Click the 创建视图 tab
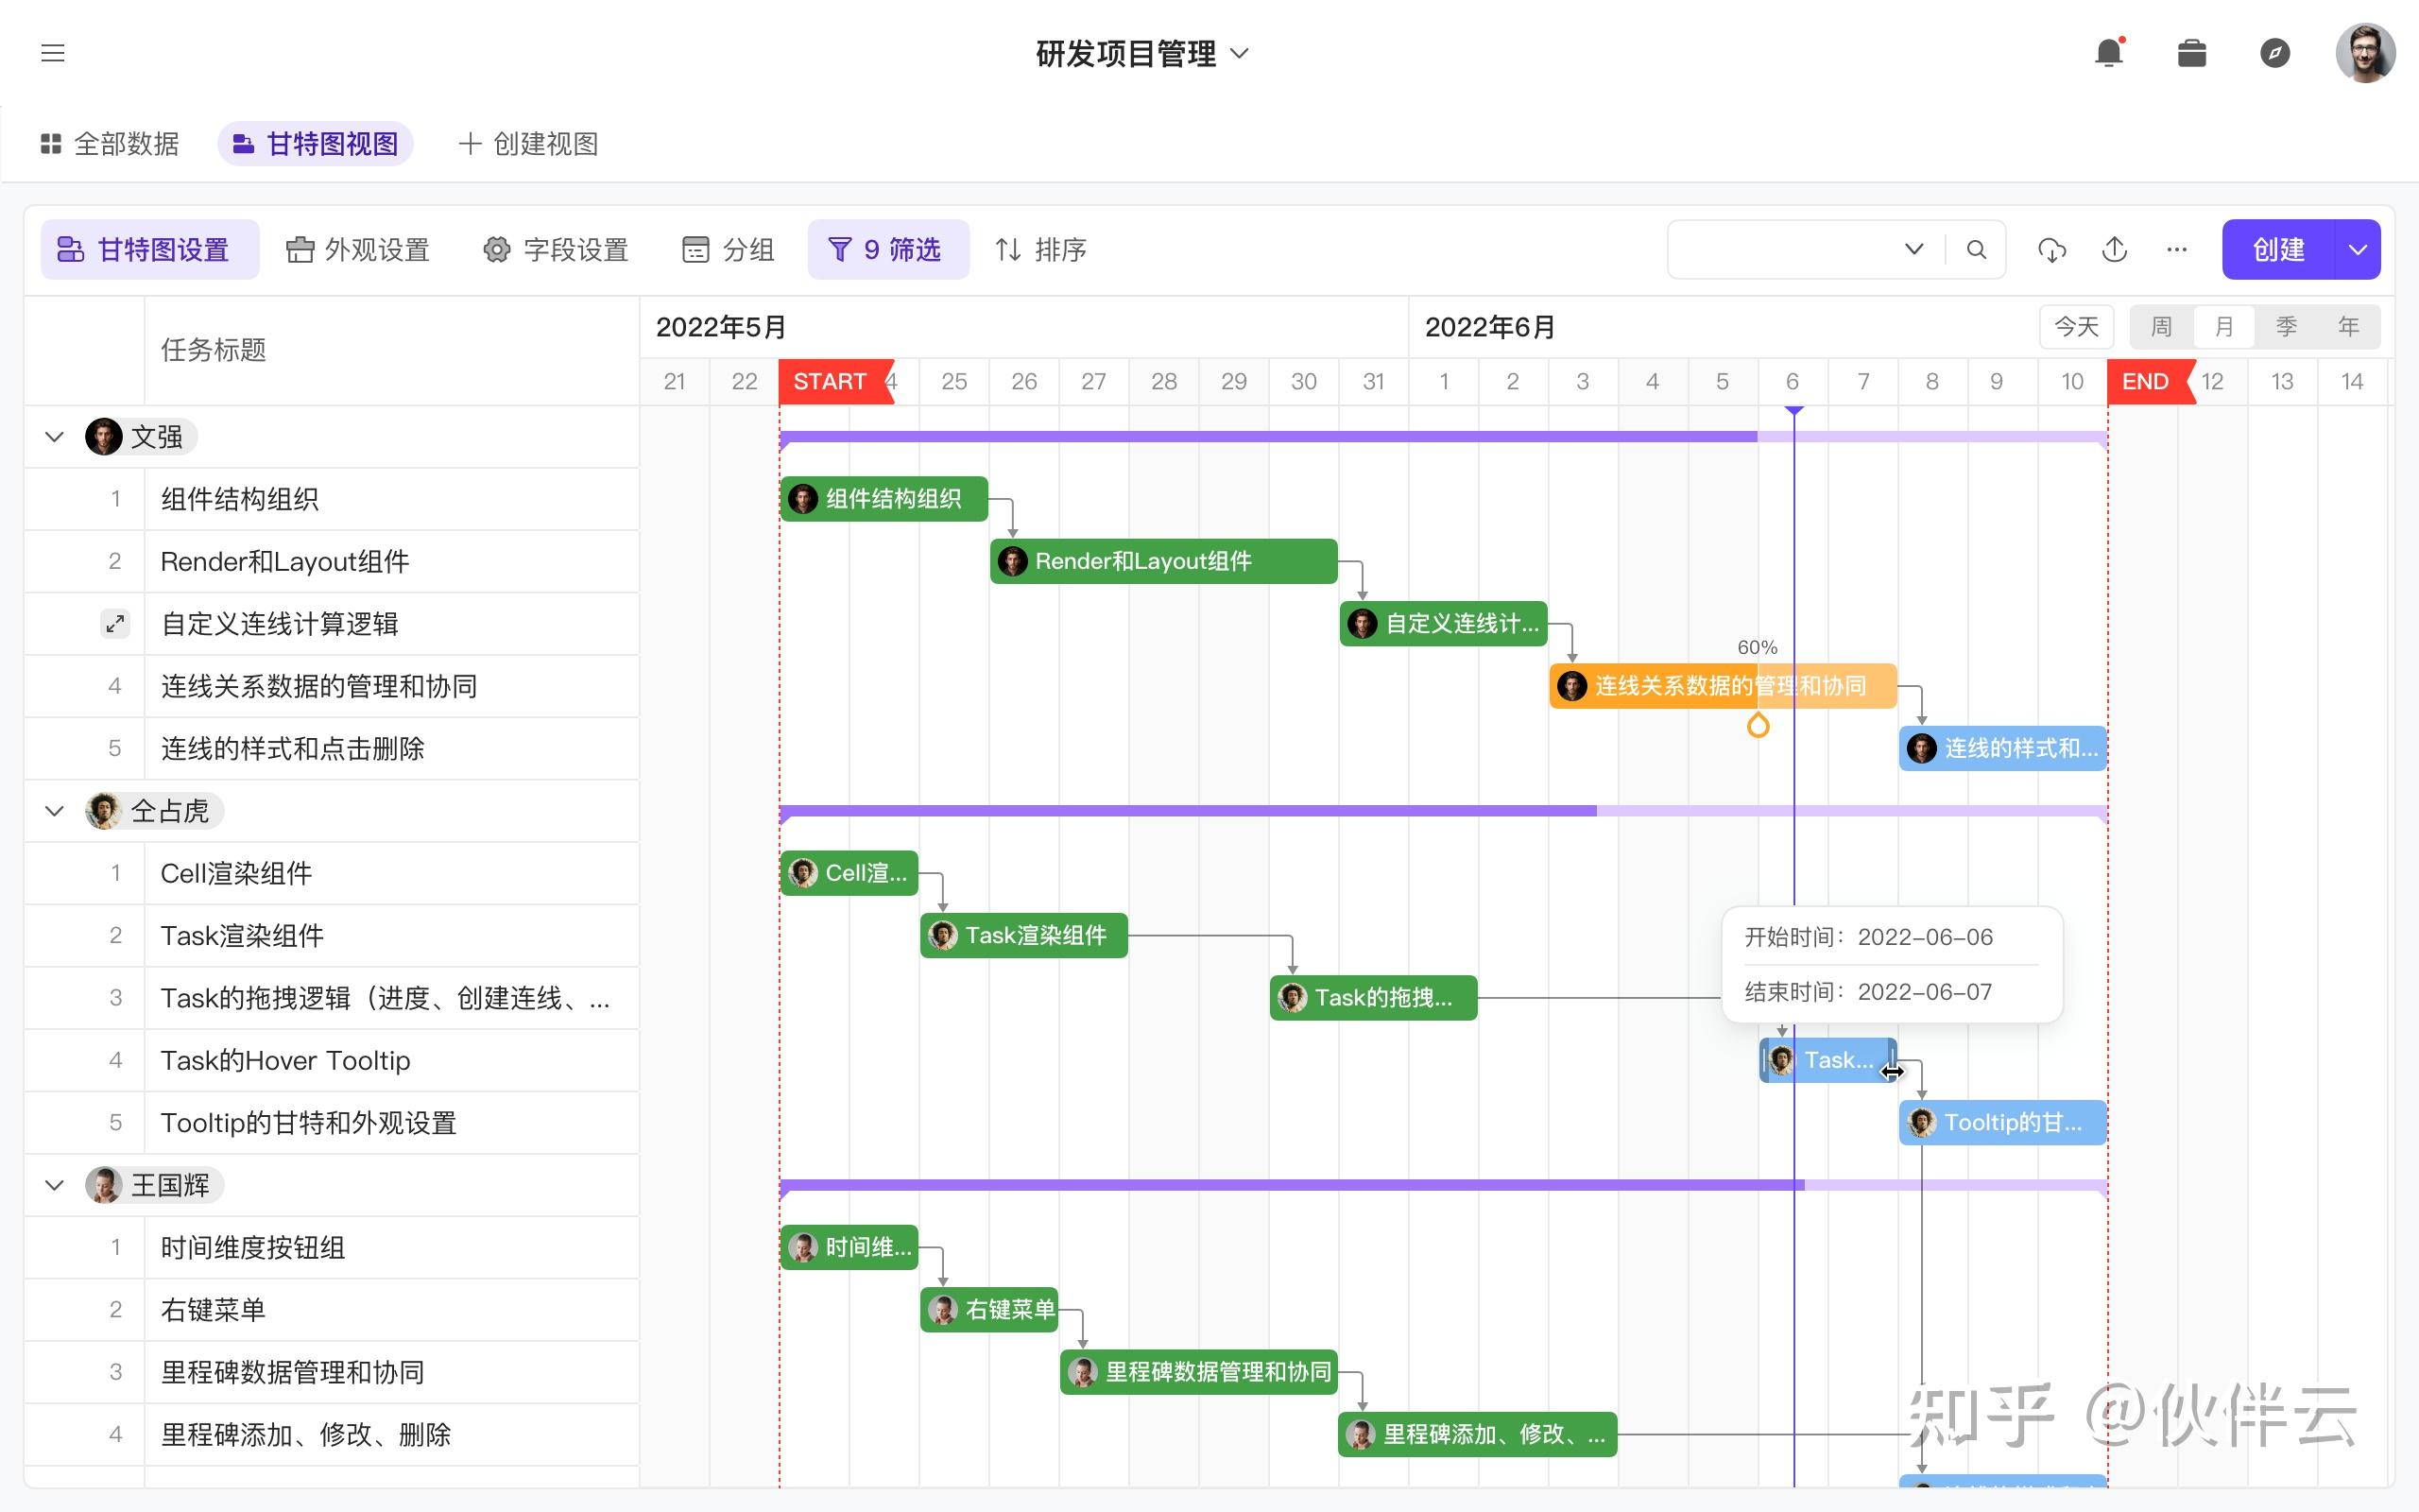 pos(528,144)
